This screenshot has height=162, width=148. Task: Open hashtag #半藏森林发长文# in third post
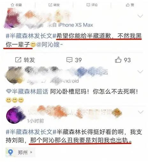click(x=31, y=132)
